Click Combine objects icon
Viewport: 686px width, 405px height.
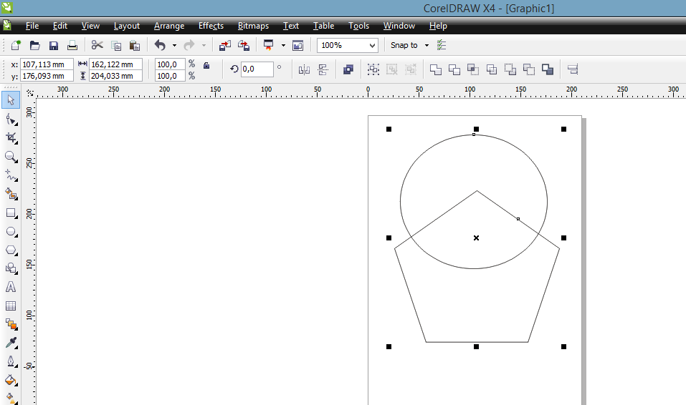tap(348, 69)
